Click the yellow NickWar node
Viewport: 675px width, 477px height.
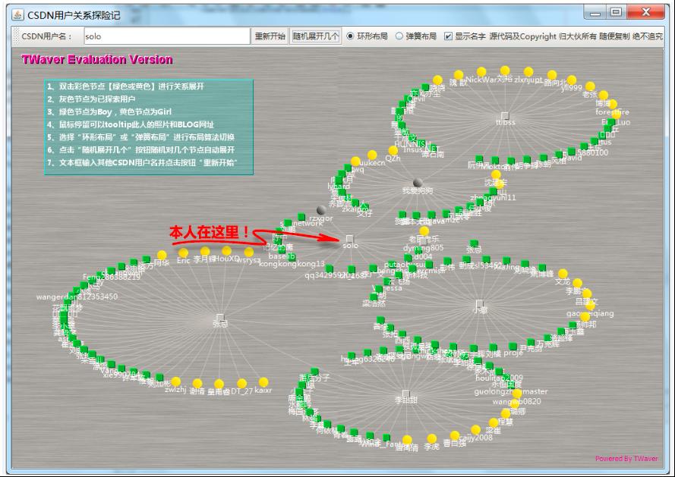tap(481, 72)
